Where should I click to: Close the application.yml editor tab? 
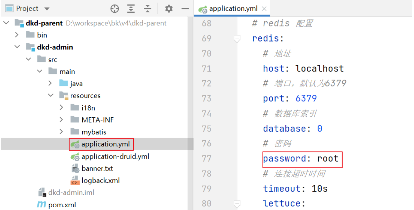tap(264, 9)
